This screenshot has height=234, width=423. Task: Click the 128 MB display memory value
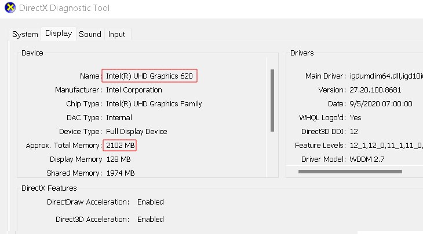pos(118,159)
